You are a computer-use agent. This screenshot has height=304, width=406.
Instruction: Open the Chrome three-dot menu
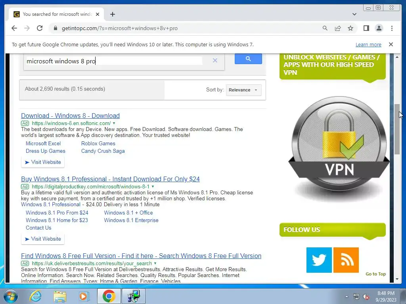[x=392, y=28]
